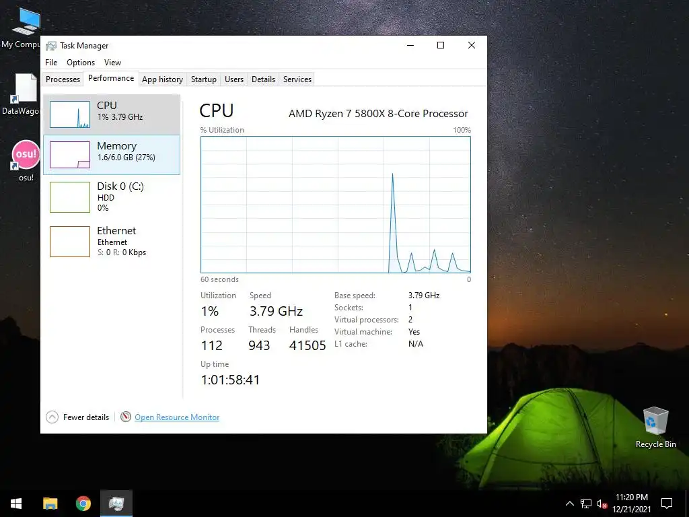The height and width of the screenshot is (517, 689).
Task: Open the My Computer desktop icon
Action: tap(24, 27)
